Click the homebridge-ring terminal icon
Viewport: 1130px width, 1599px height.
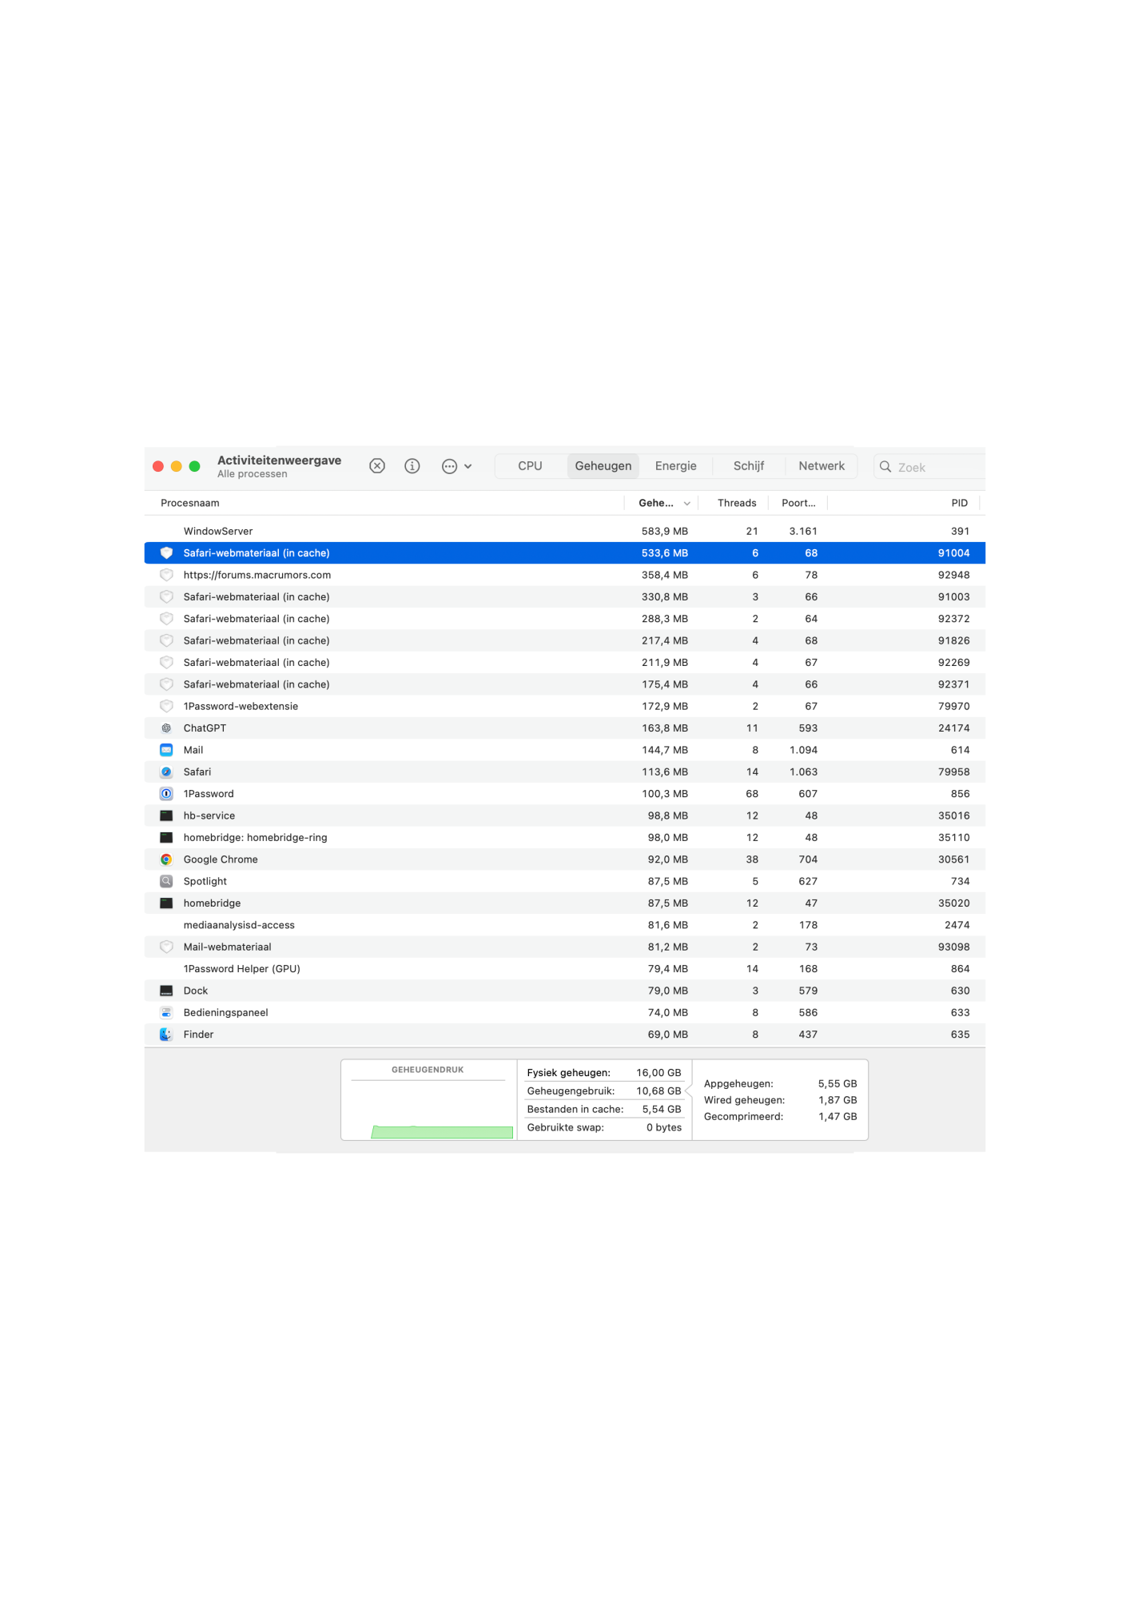pyautogui.click(x=166, y=838)
